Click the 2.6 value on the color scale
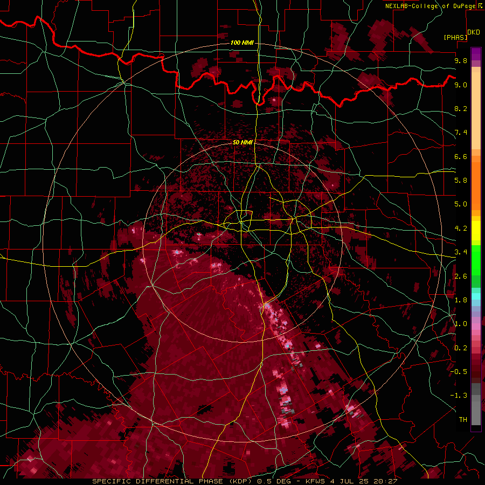The image size is (485, 485). (x=461, y=276)
